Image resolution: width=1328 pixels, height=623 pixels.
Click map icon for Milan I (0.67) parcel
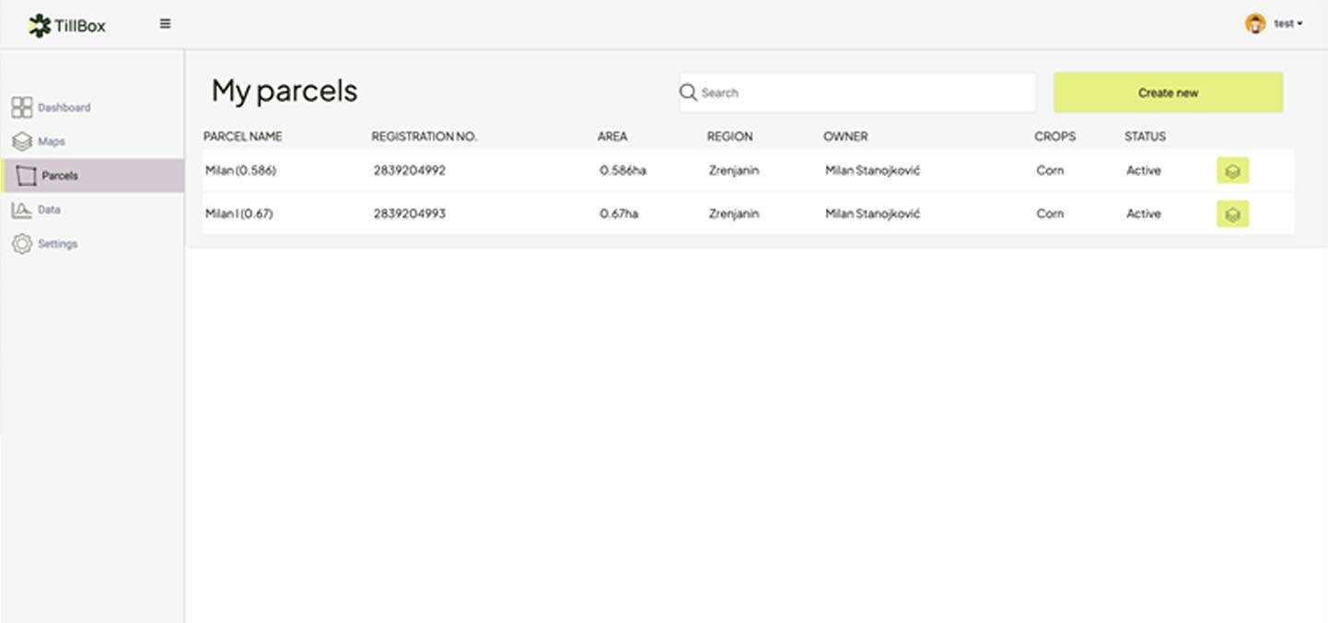pyautogui.click(x=1232, y=214)
